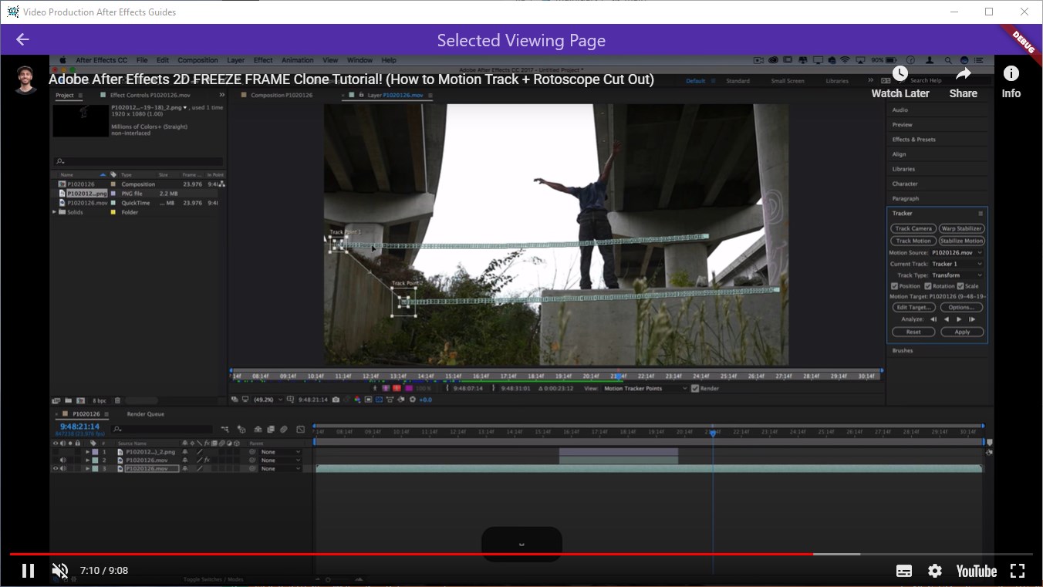The height and width of the screenshot is (587, 1043).
Task: Toggle the Rotation checkbox
Action: pos(928,286)
